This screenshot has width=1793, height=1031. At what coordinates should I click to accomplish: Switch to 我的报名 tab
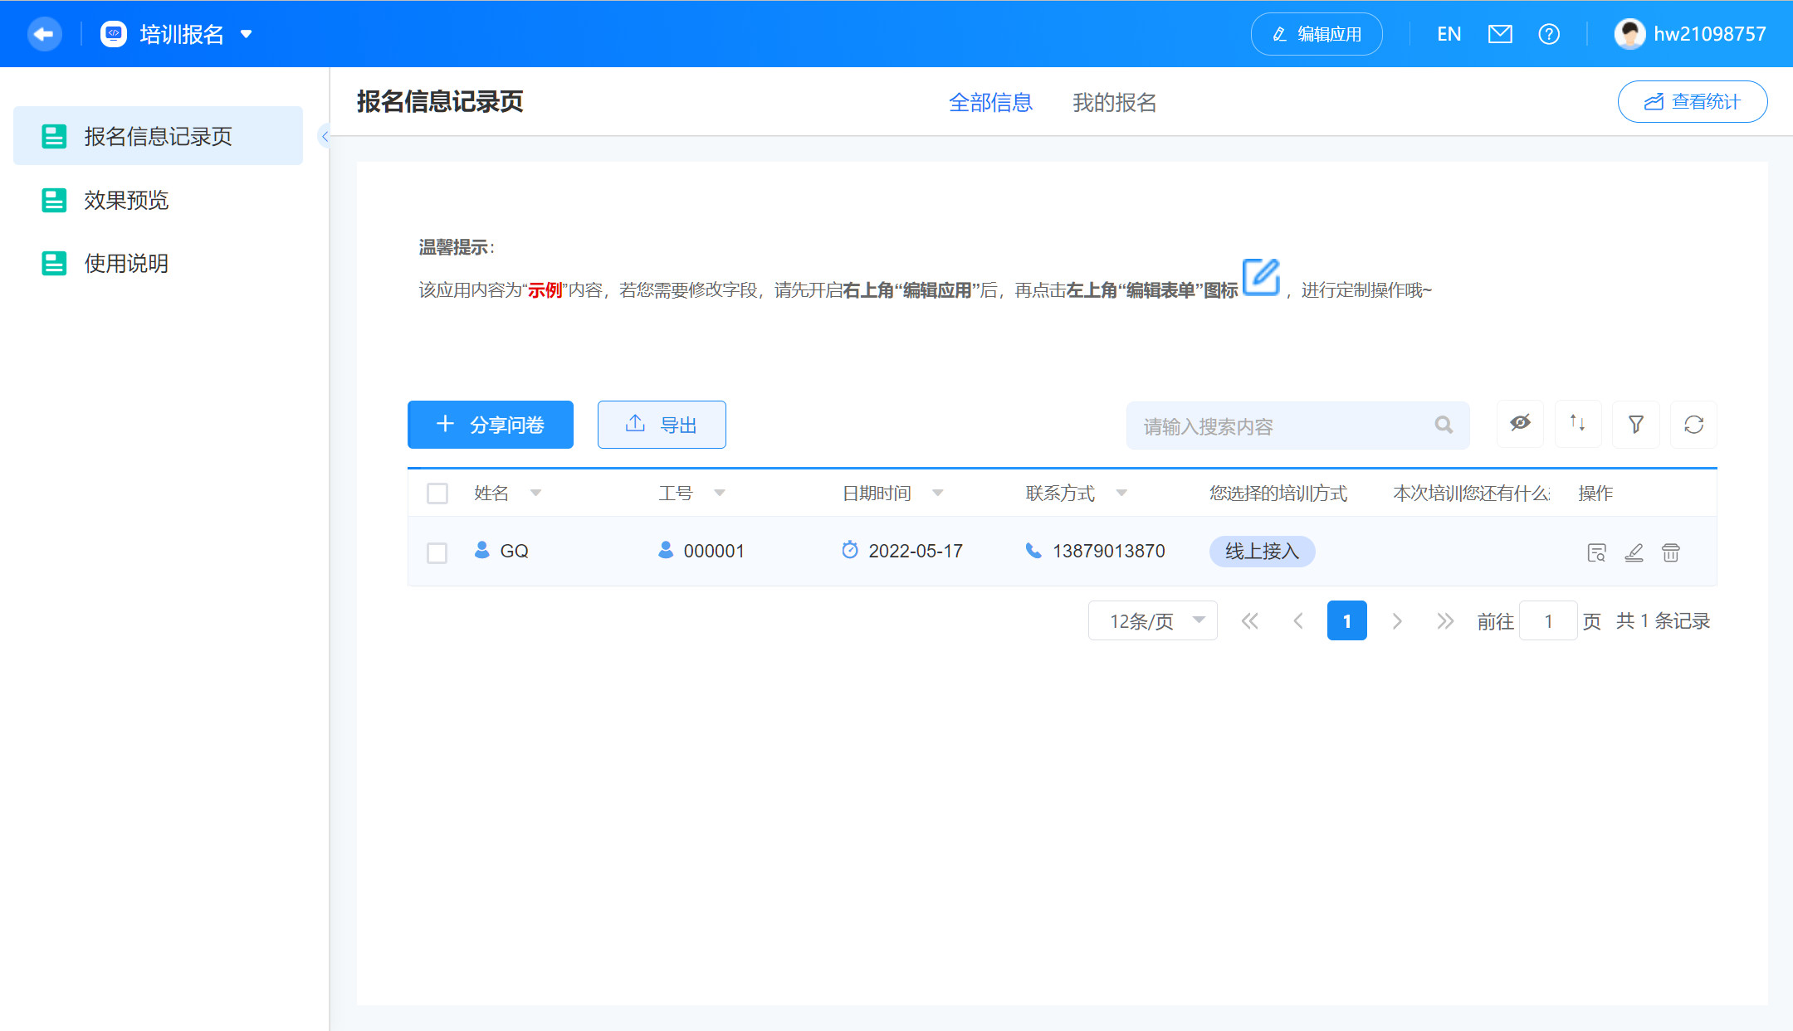pyautogui.click(x=1114, y=102)
